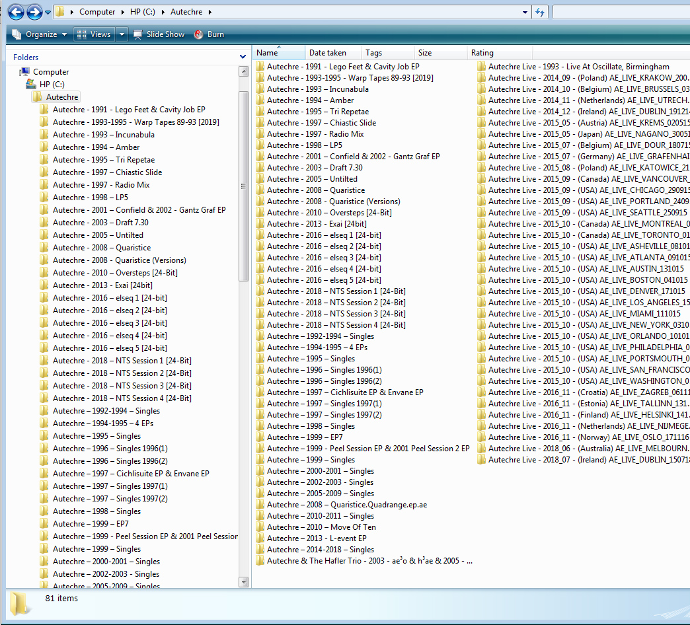Select Quaristice (Versions) folder icon in file list
The height and width of the screenshot is (625, 690).
[260, 201]
